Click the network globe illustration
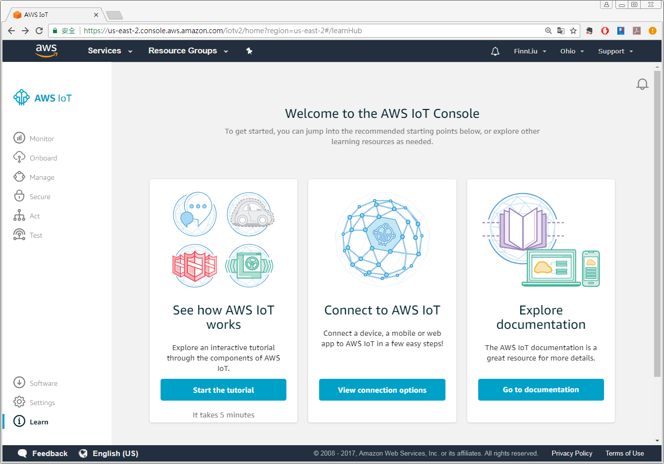This screenshot has width=664, height=464. click(382, 240)
